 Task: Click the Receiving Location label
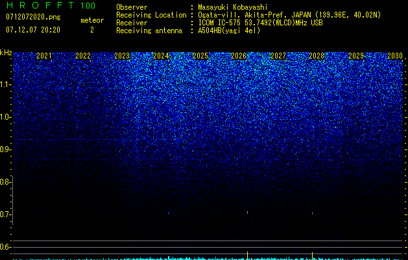pyautogui.click(x=151, y=15)
